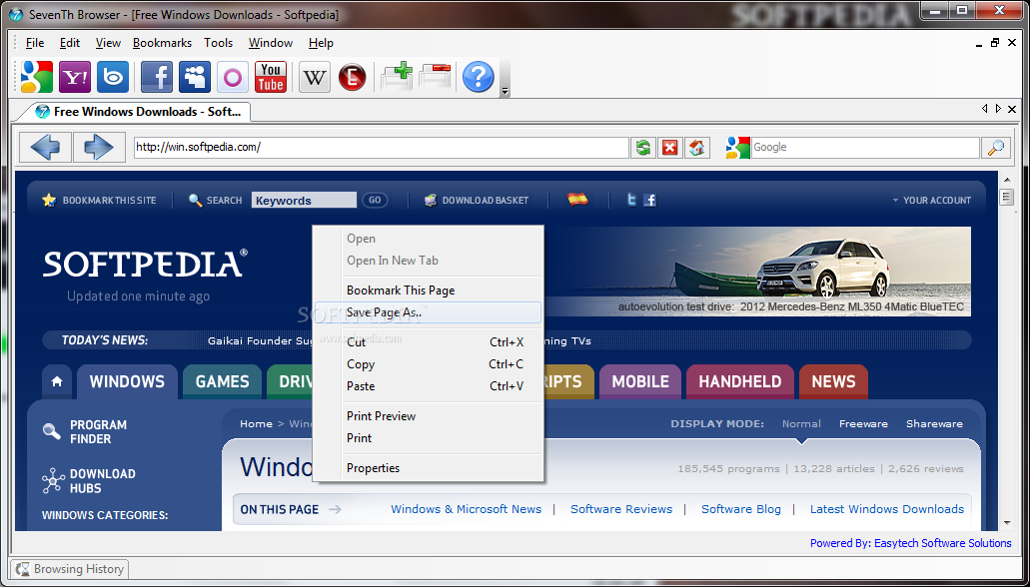The image size is (1030, 587).
Task: Click the Bookmark This Site star
Action: coord(49,201)
